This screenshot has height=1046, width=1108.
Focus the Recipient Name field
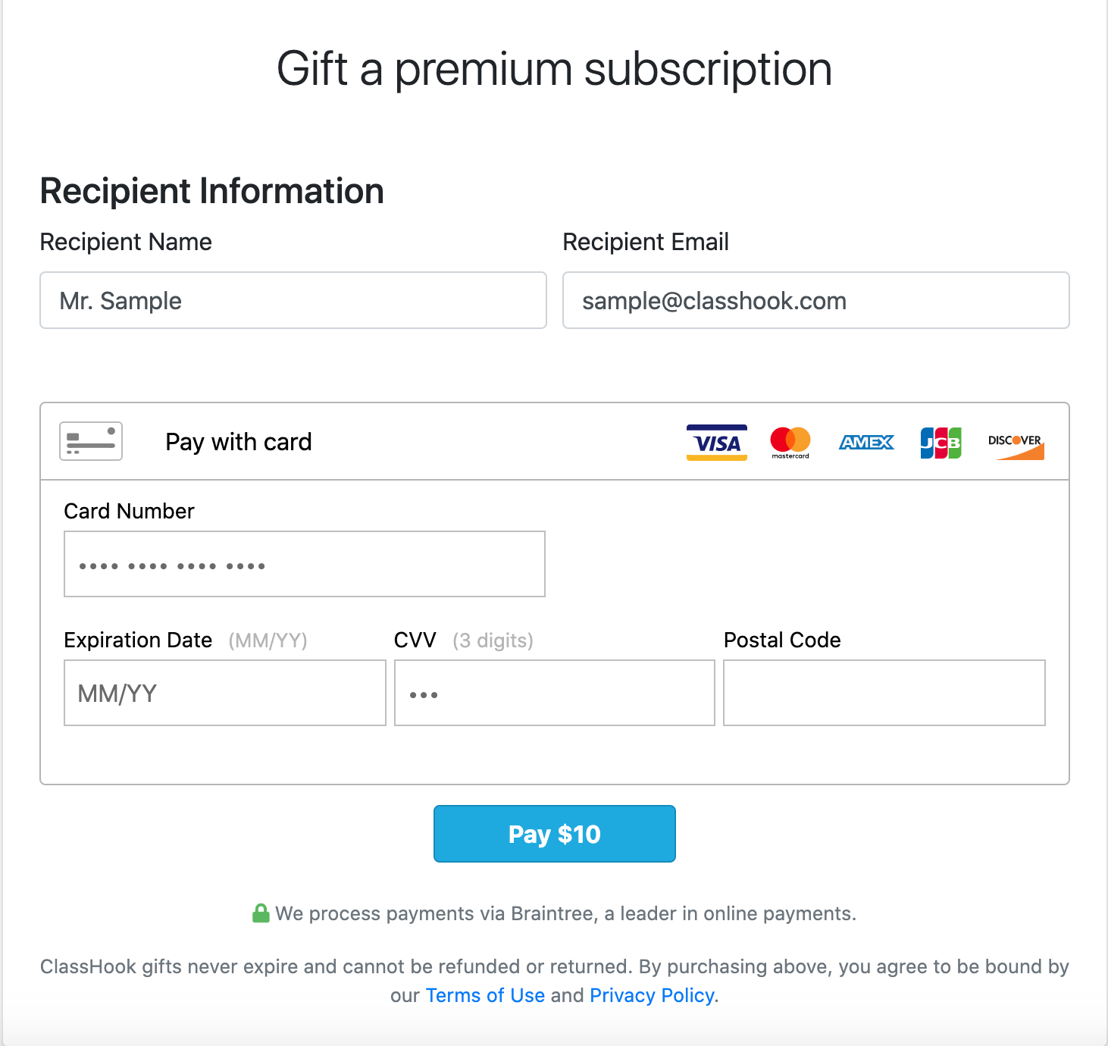tap(293, 300)
